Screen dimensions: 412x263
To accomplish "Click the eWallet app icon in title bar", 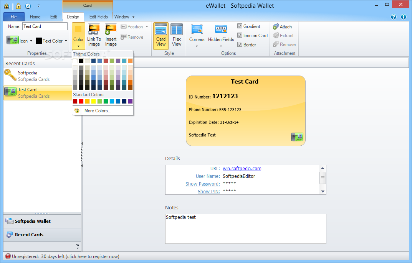I will 7,6.
